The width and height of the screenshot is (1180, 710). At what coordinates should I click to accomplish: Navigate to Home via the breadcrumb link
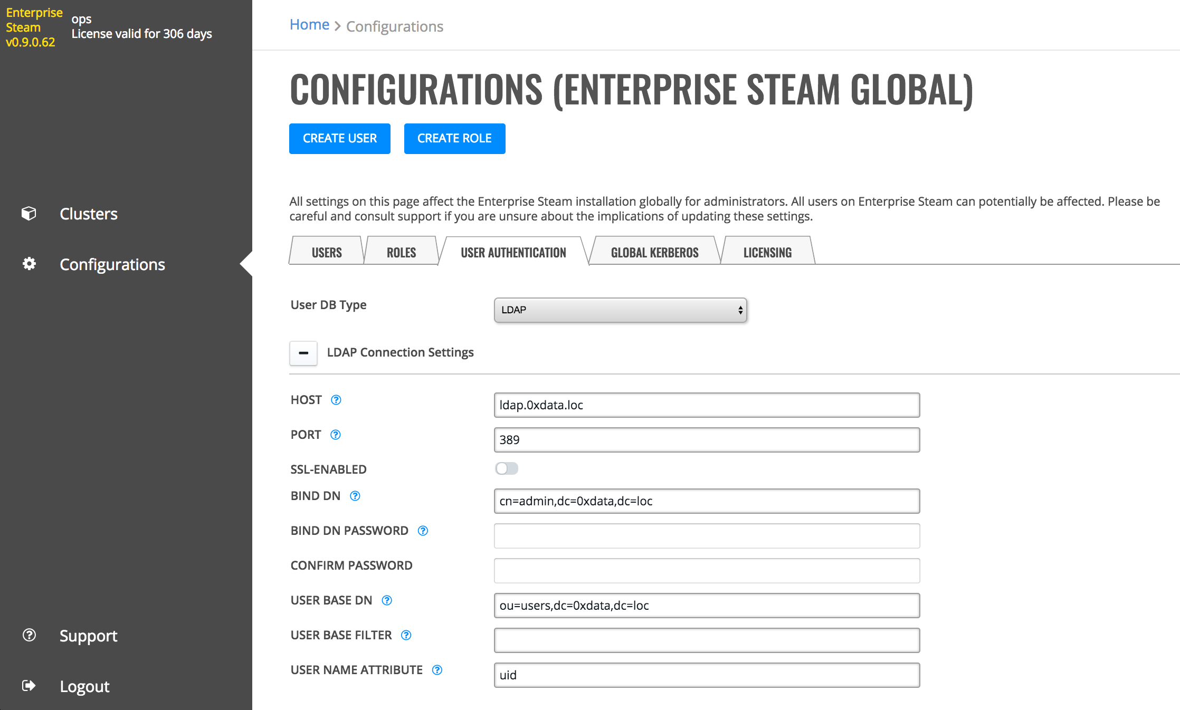point(309,24)
